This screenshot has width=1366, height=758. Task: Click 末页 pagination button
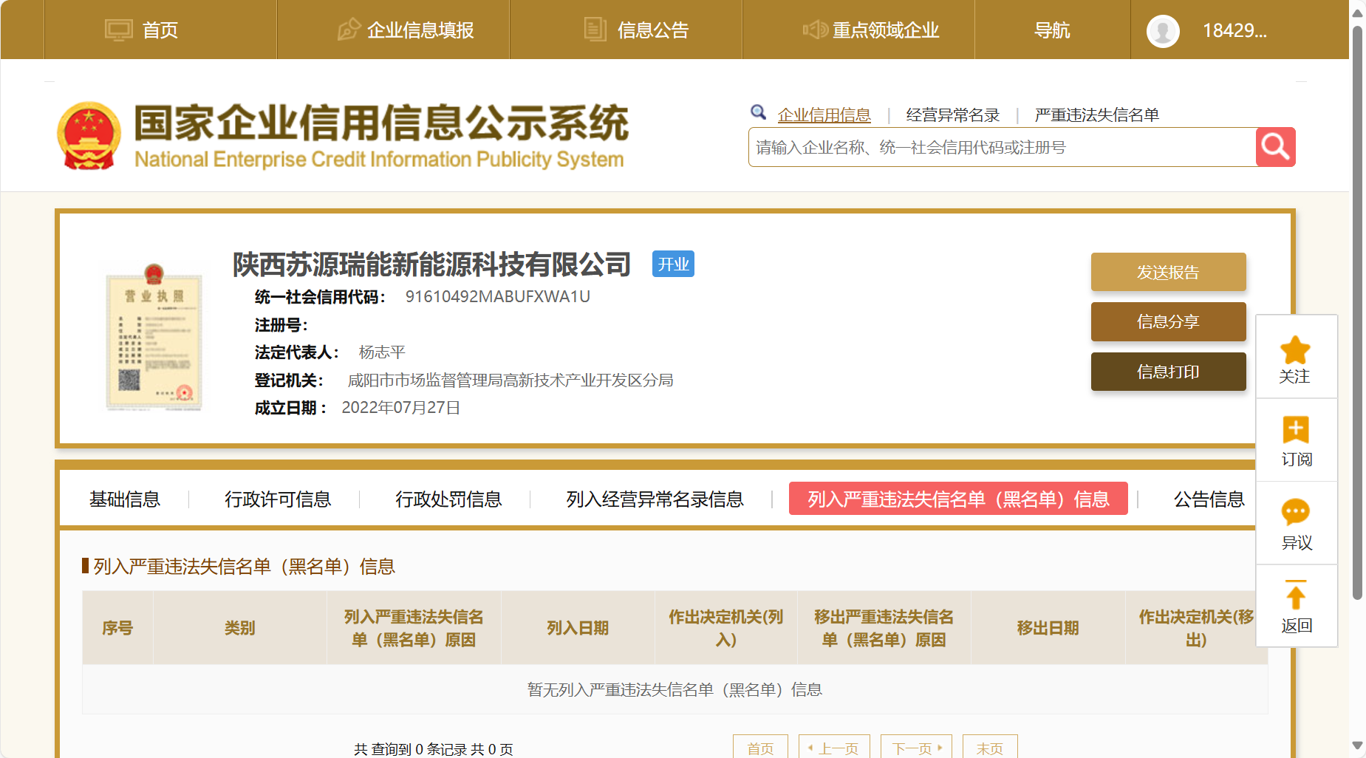990,748
